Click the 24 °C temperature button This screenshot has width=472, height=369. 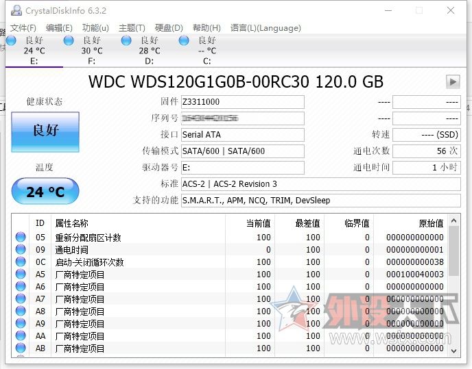(x=45, y=191)
